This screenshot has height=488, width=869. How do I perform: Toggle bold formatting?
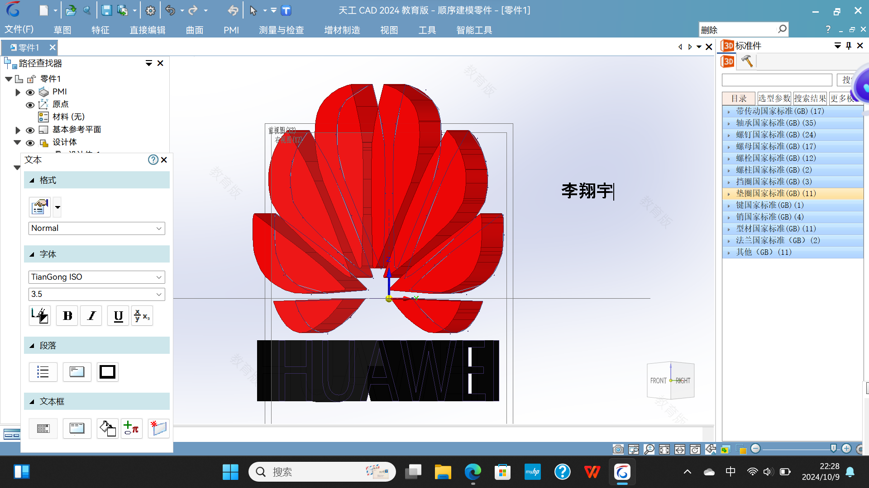point(67,315)
